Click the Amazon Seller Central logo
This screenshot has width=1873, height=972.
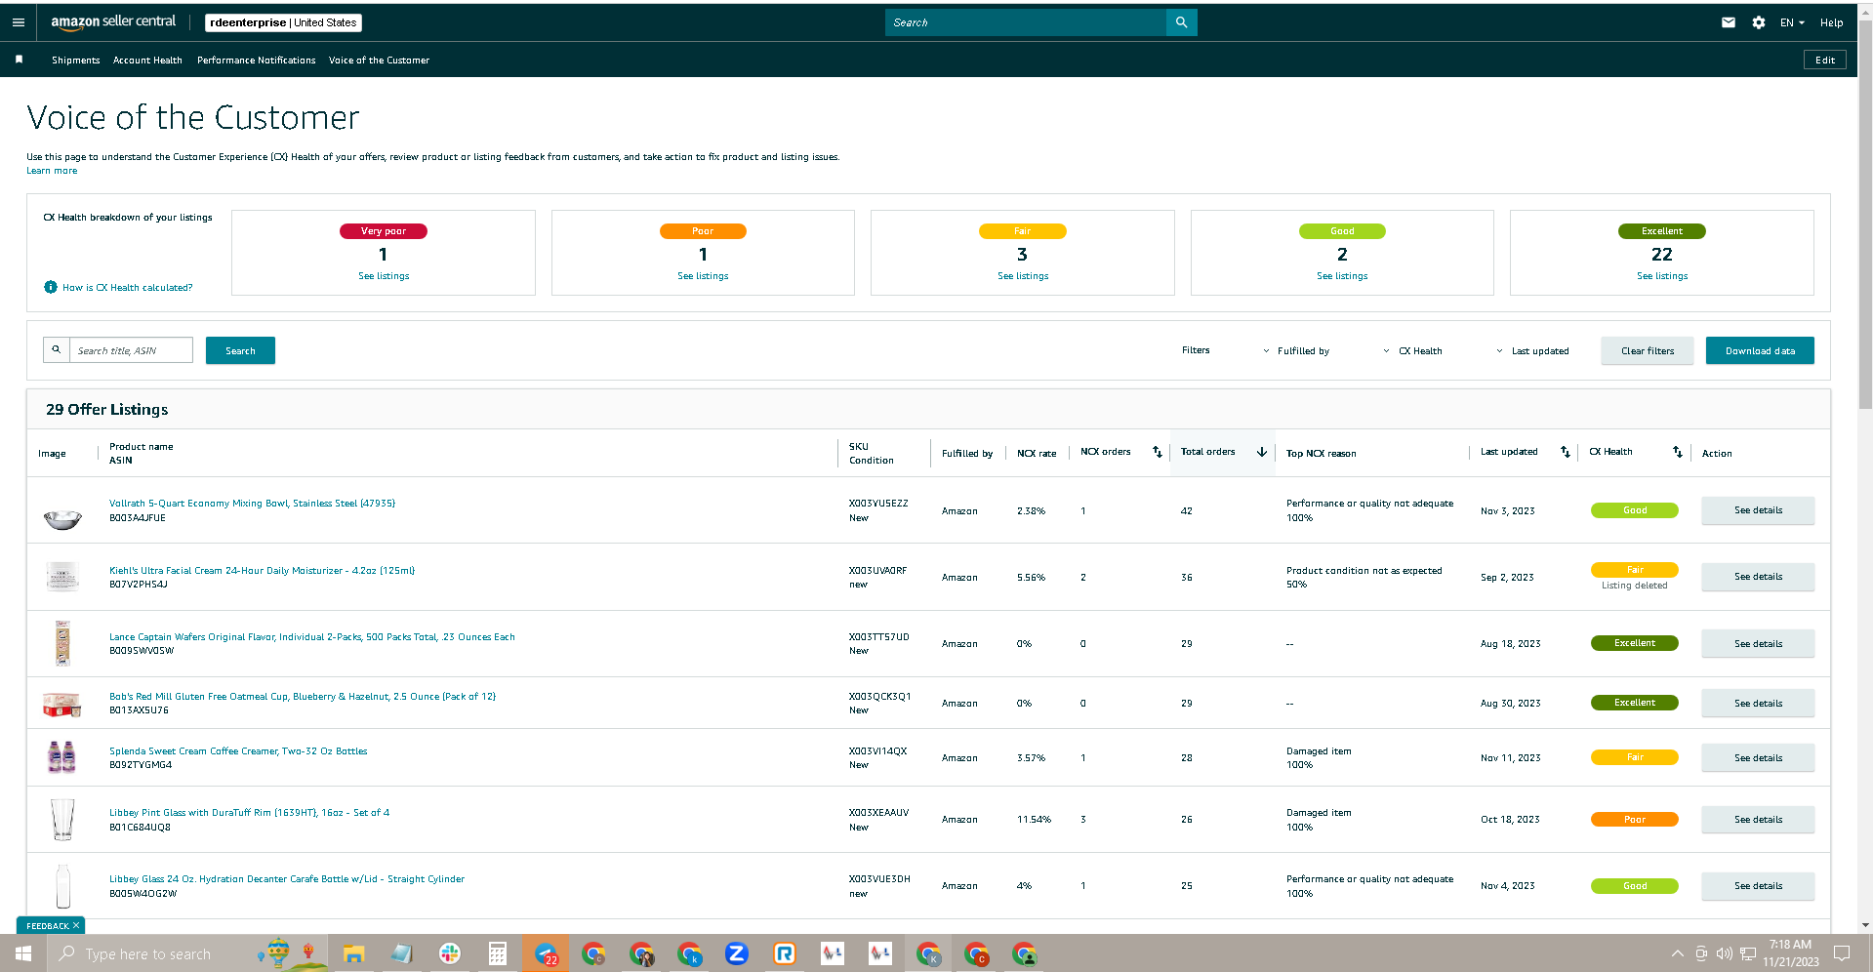113,21
